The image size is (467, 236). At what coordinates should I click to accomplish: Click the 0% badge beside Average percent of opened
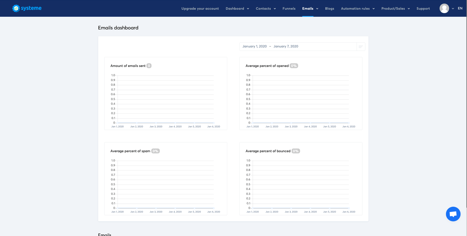coord(293,65)
